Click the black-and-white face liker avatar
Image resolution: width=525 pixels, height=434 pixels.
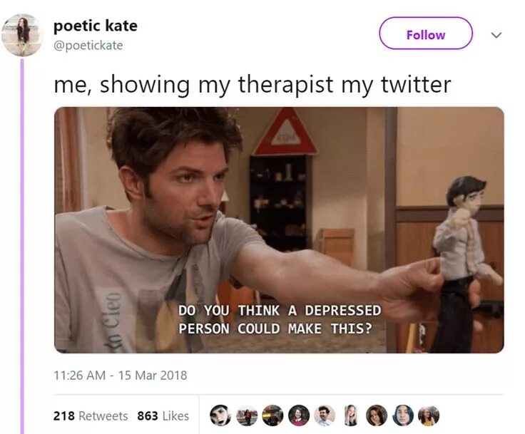[x=220, y=415]
